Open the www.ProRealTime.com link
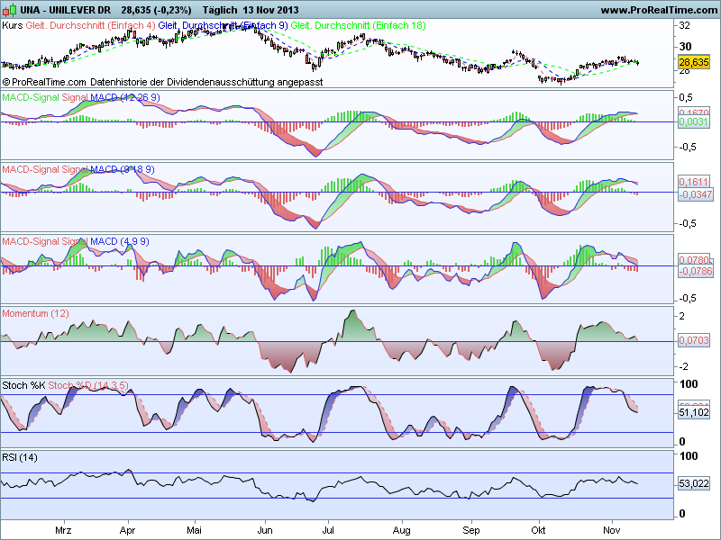The image size is (721, 540). 659,10
